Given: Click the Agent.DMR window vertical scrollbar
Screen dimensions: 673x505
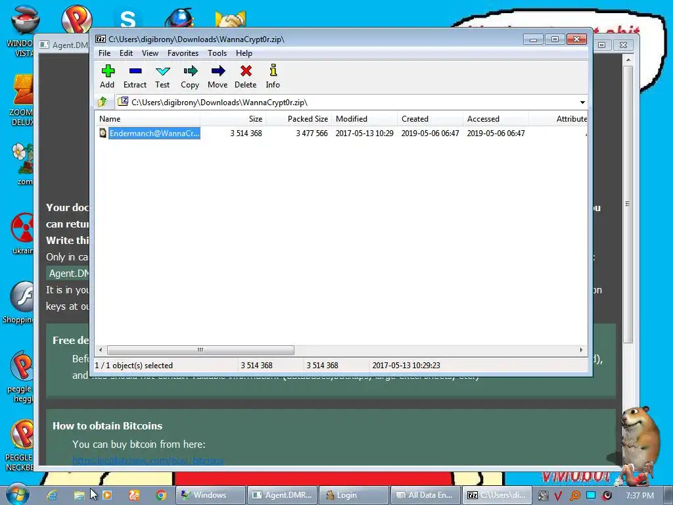Looking at the screenshot, I should pos(628,203).
